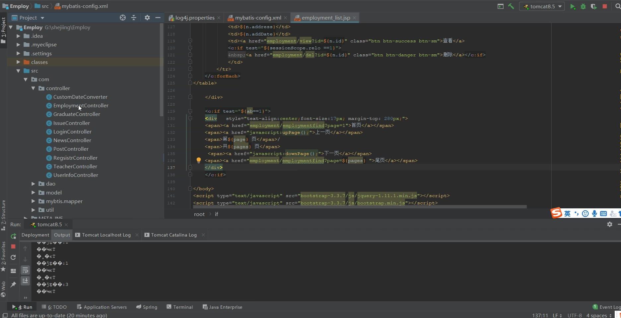
Task: Toggle Sogou punctuation mode icon
Action: click(577, 214)
